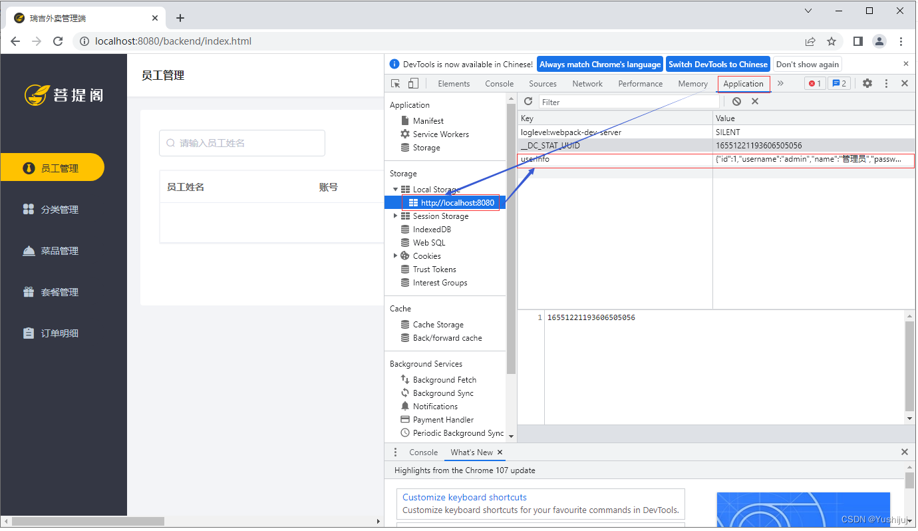
Task: Click Always match Chrome's language button
Action: 600,64
